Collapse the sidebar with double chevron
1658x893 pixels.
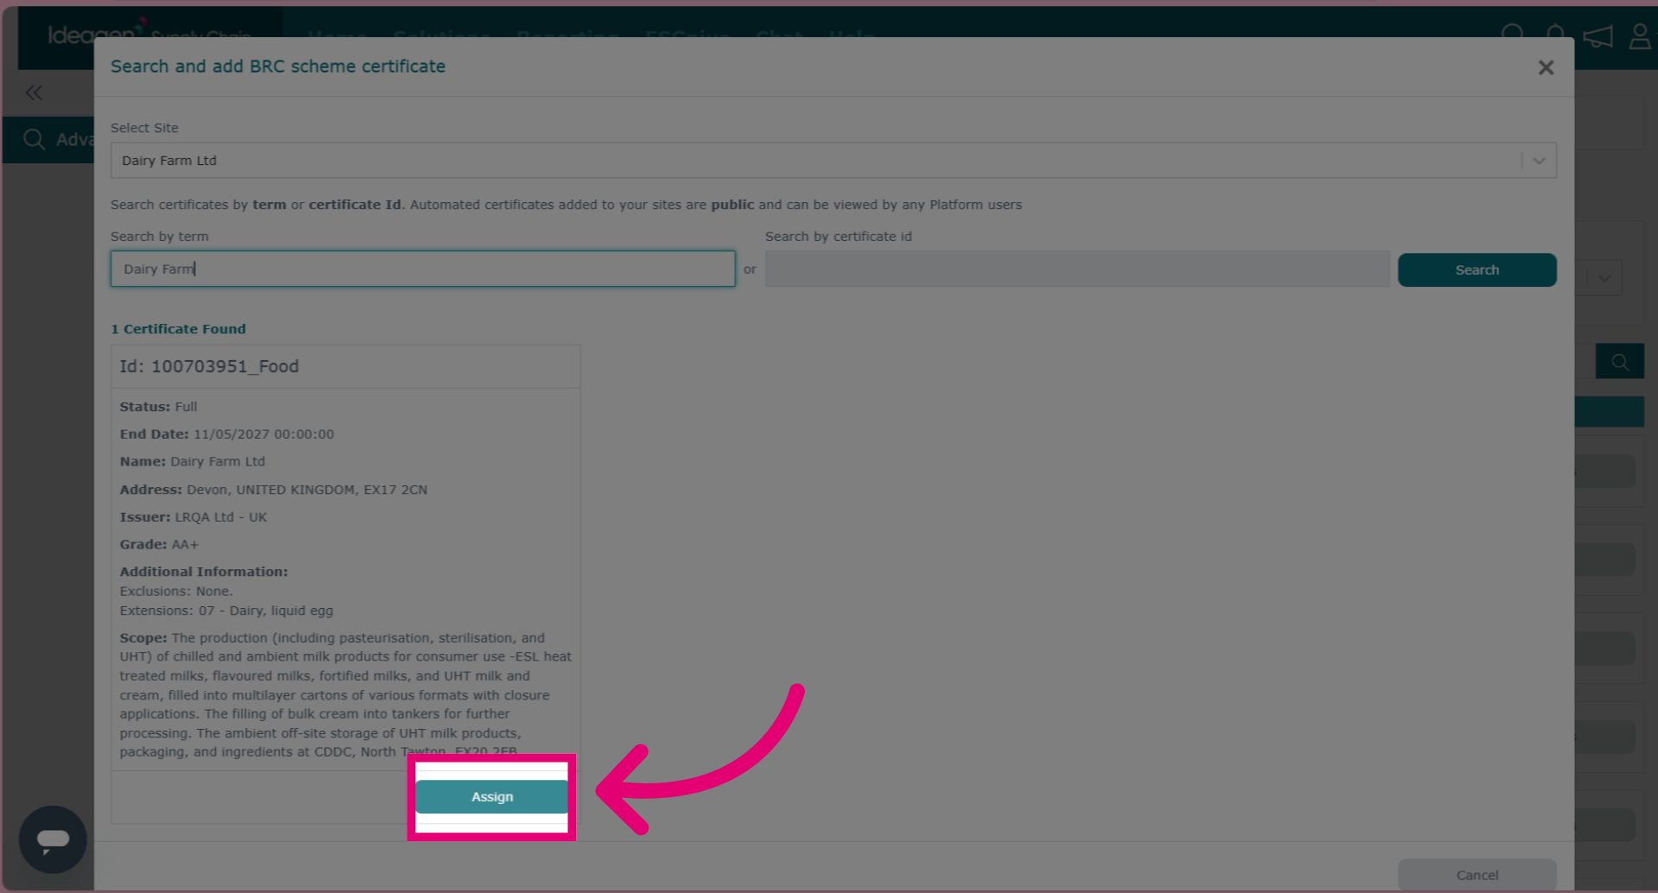tap(34, 92)
